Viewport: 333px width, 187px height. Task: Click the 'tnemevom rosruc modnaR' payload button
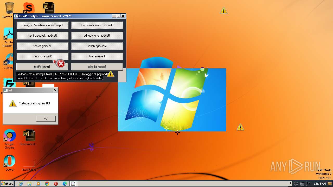pyautogui.click(x=97, y=25)
